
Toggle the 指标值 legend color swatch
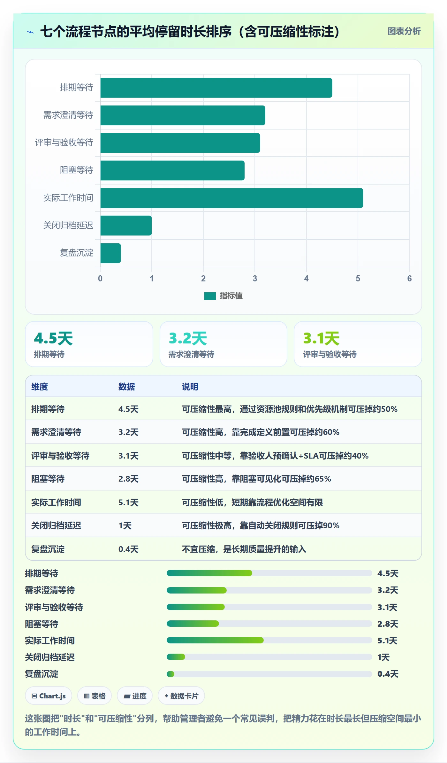click(x=210, y=296)
